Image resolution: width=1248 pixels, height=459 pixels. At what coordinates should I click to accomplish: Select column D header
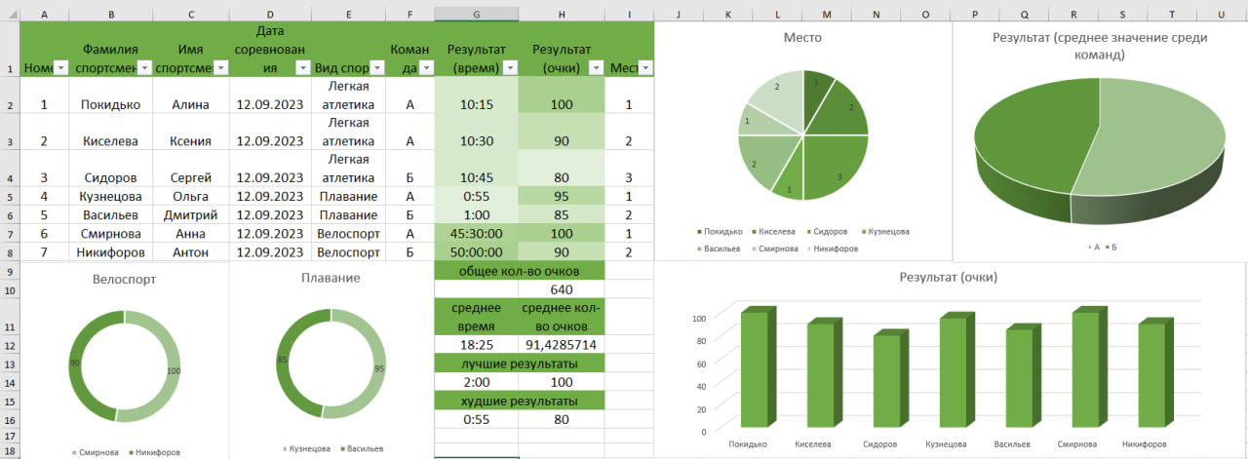pyautogui.click(x=270, y=10)
